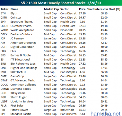Select the JC Penney row name
This screenshot has width=122, height=116.
click(17, 38)
